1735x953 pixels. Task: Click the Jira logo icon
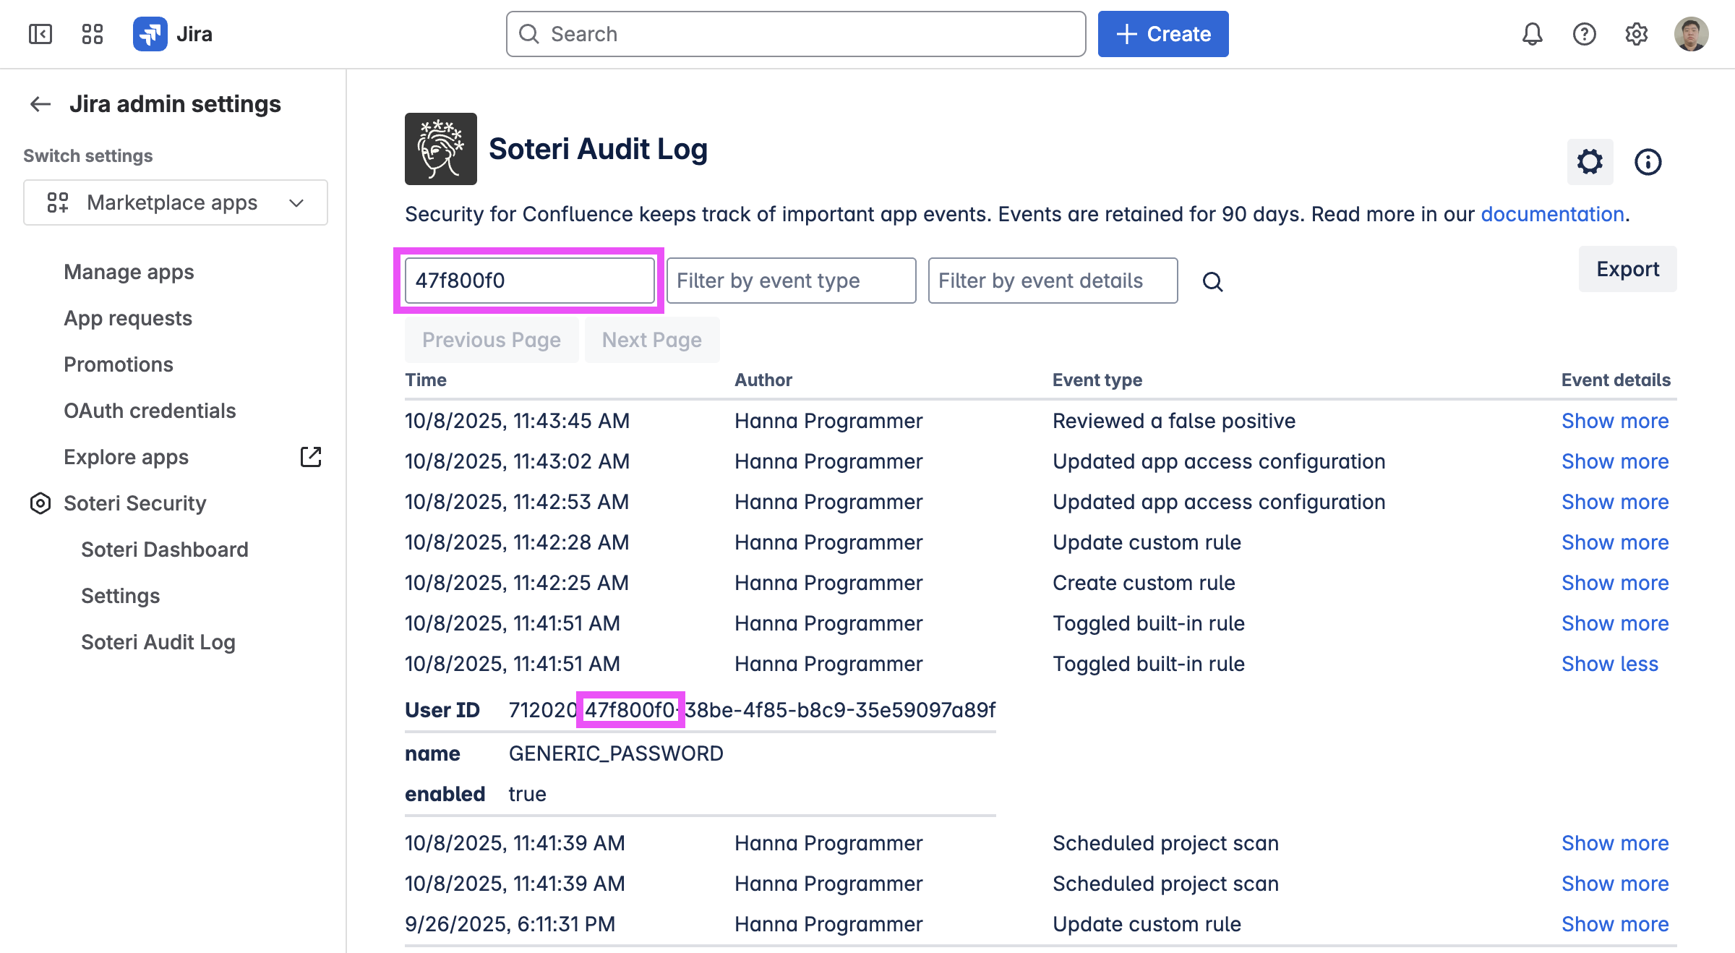150,34
